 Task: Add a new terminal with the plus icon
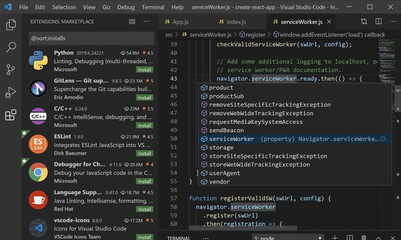[x=335, y=237]
